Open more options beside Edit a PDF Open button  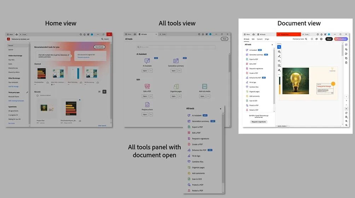[151, 96]
